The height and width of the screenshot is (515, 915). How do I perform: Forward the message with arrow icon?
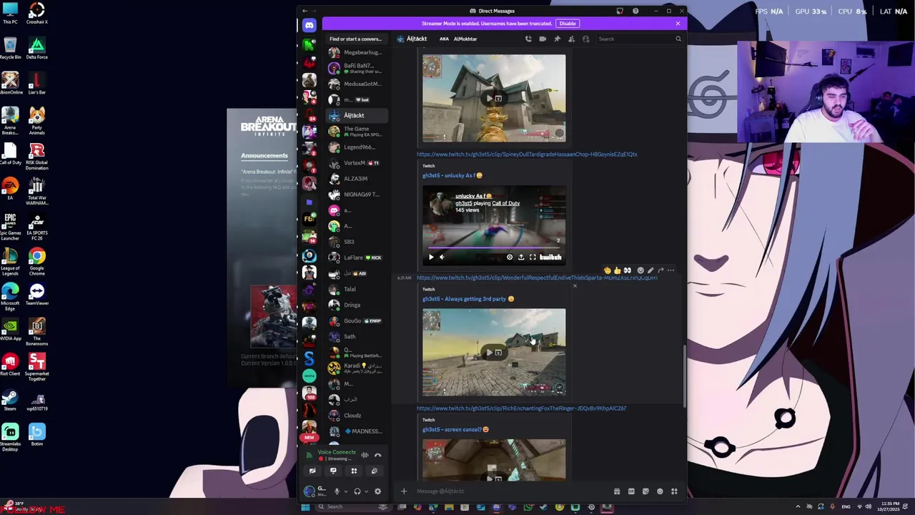click(x=661, y=270)
